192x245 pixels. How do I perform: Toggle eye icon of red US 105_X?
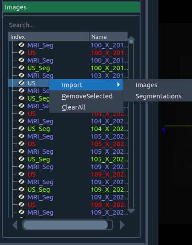pyautogui.click(x=21, y=144)
